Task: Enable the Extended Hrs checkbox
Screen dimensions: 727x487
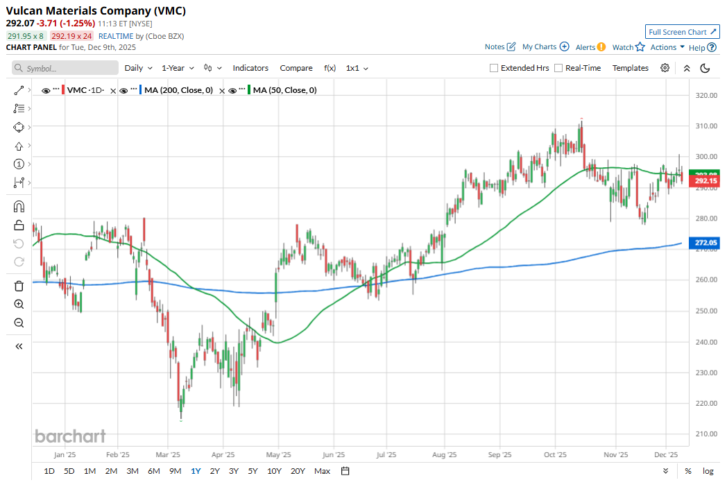Action: tap(494, 68)
